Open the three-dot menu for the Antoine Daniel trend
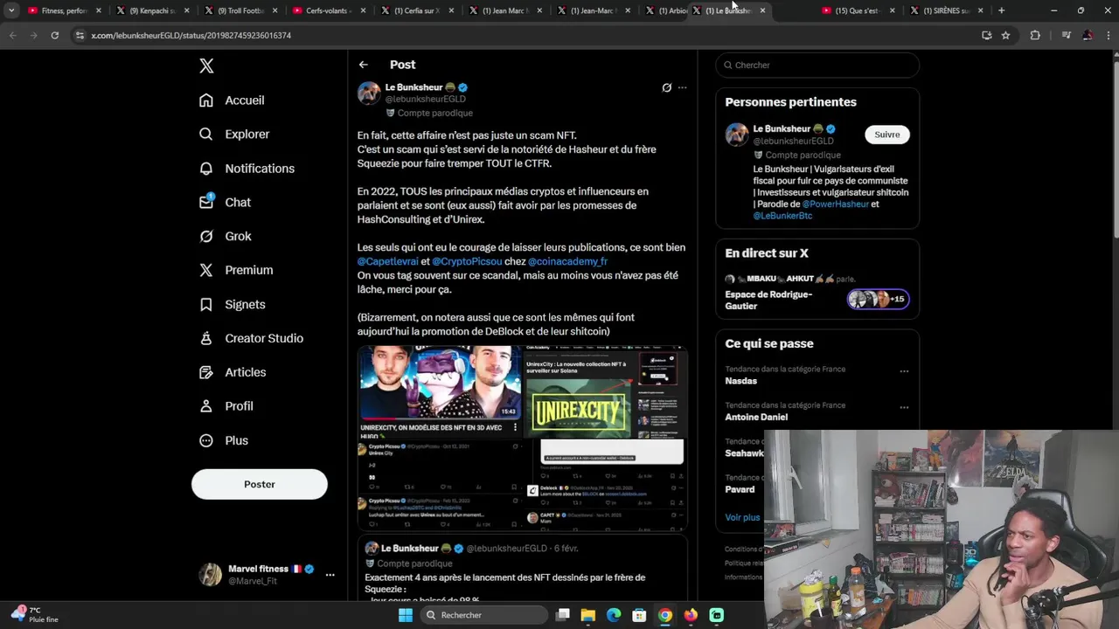1119x629 pixels. point(904,407)
